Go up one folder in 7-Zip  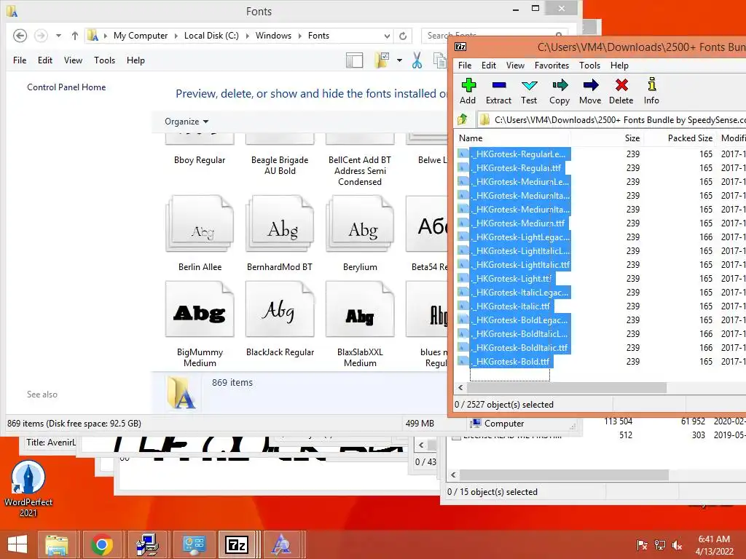coord(463,119)
